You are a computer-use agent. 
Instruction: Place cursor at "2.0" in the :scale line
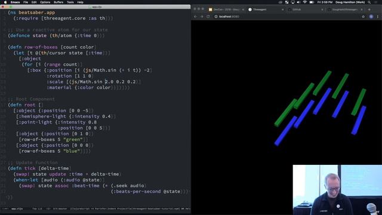[109, 82]
